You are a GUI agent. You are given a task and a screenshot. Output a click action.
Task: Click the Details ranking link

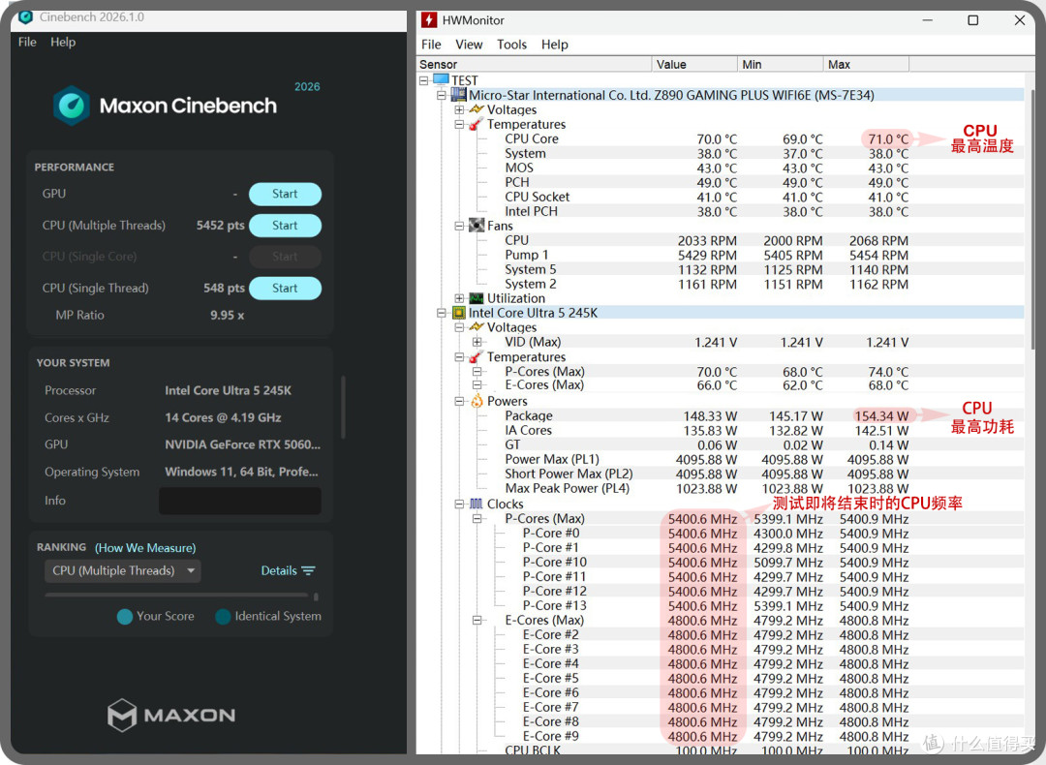click(x=279, y=571)
